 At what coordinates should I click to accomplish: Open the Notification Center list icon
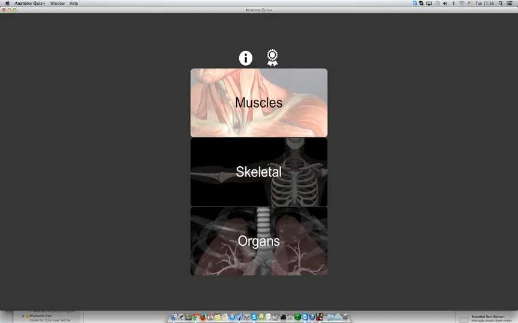[x=509, y=4]
